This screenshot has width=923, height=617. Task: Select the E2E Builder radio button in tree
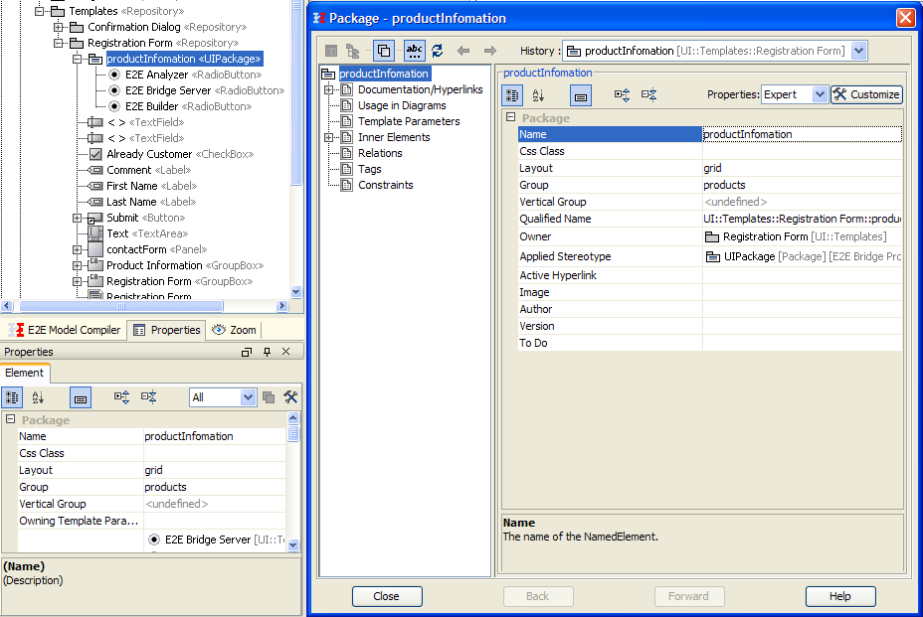click(x=114, y=106)
